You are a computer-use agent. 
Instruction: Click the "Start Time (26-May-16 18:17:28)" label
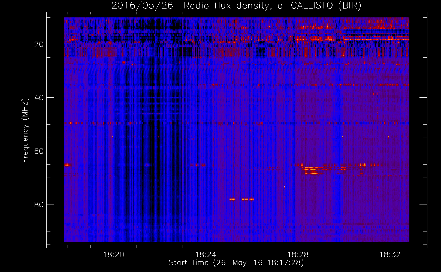point(236,263)
